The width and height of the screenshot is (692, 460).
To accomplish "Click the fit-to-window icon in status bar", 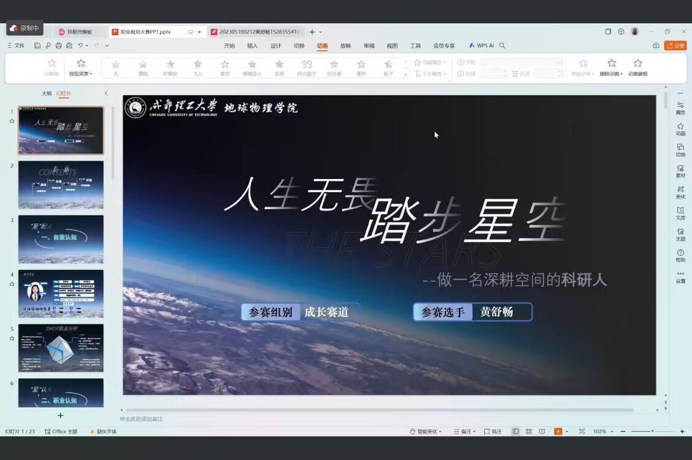I will pos(582,431).
